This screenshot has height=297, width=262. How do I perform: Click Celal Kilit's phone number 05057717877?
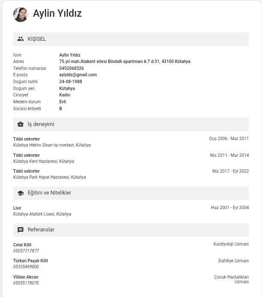tap(26, 251)
